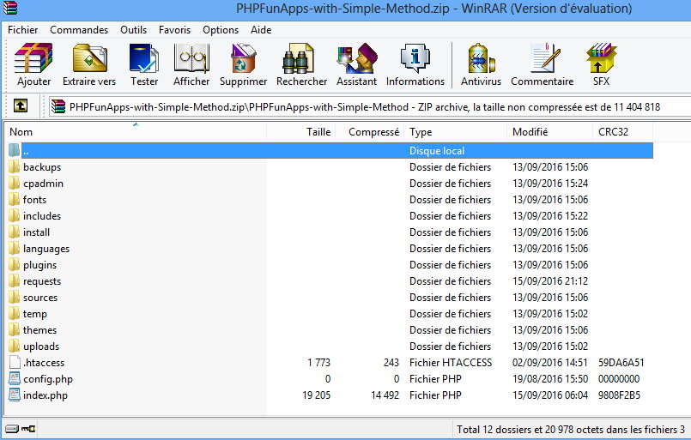Click the WinRAR title bar icon
Image resolution: width=691 pixels, height=440 pixels.
coord(9,8)
